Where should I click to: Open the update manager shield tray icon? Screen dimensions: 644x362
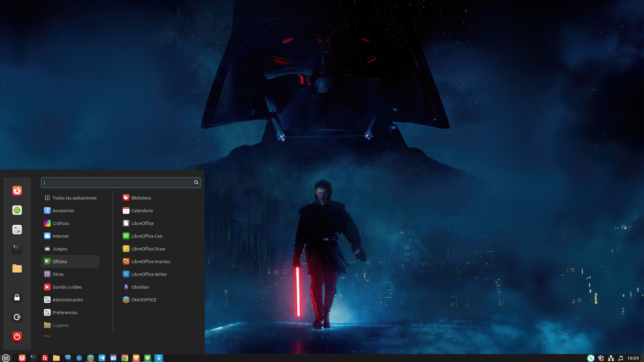[x=601, y=358]
